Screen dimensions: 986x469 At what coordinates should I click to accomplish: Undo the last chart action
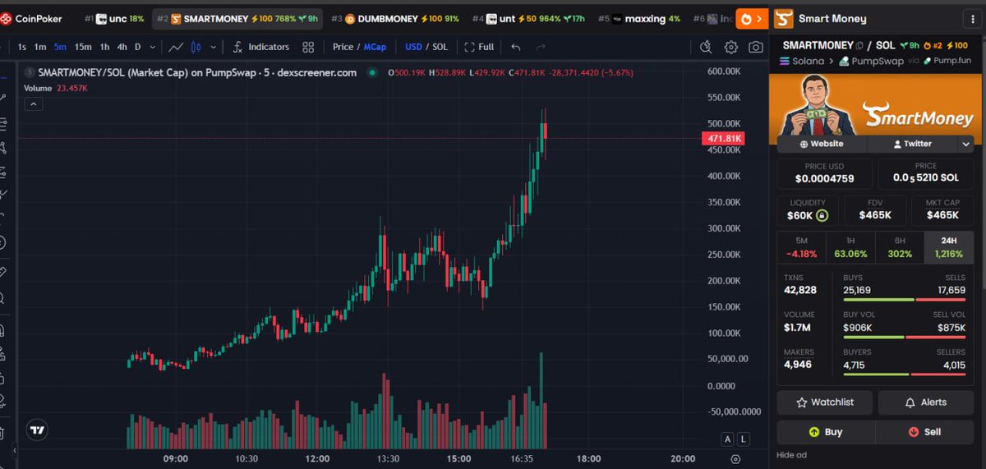(x=515, y=47)
